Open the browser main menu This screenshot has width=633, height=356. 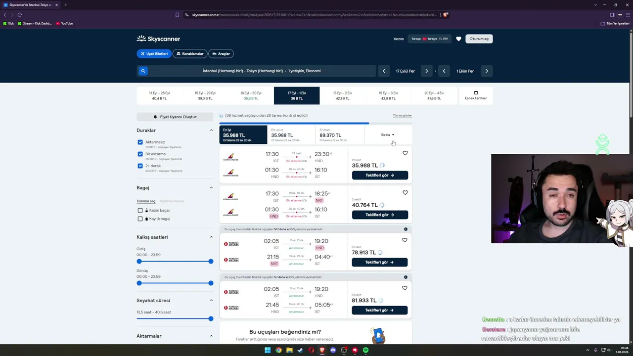tap(628, 15)
